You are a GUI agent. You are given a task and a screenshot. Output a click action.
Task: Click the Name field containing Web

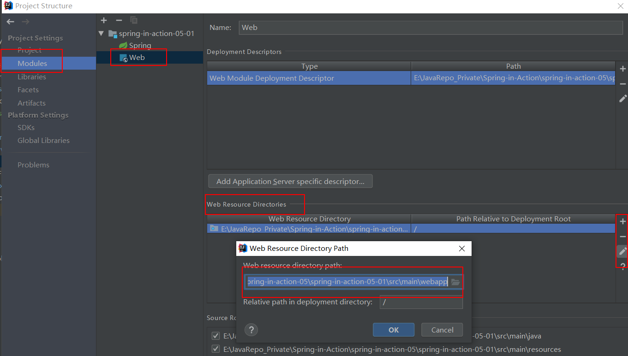[431, 28]
